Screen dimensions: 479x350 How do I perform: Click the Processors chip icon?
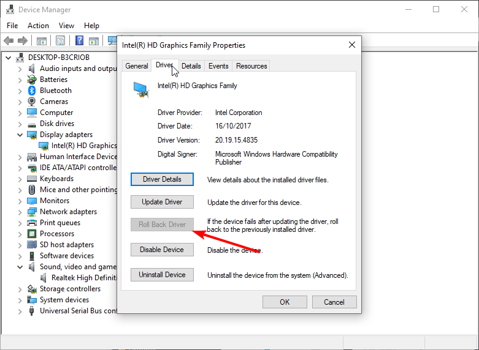(x=32, y=234)
